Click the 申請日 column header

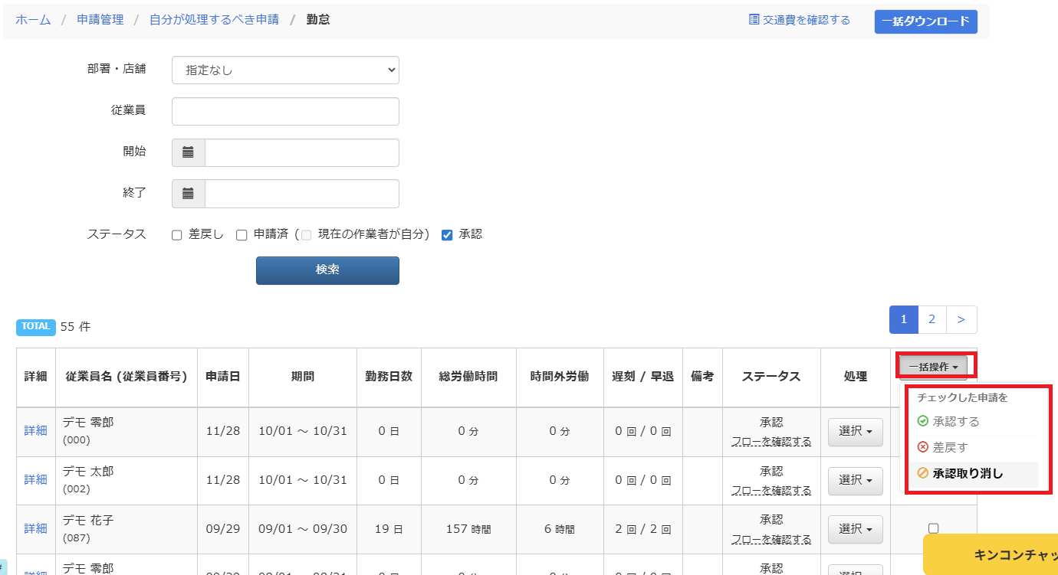click(223, 377)
